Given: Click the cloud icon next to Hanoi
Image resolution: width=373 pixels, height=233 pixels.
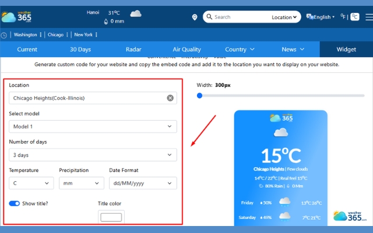Looking at the screenshot, I should coord(136,13).
